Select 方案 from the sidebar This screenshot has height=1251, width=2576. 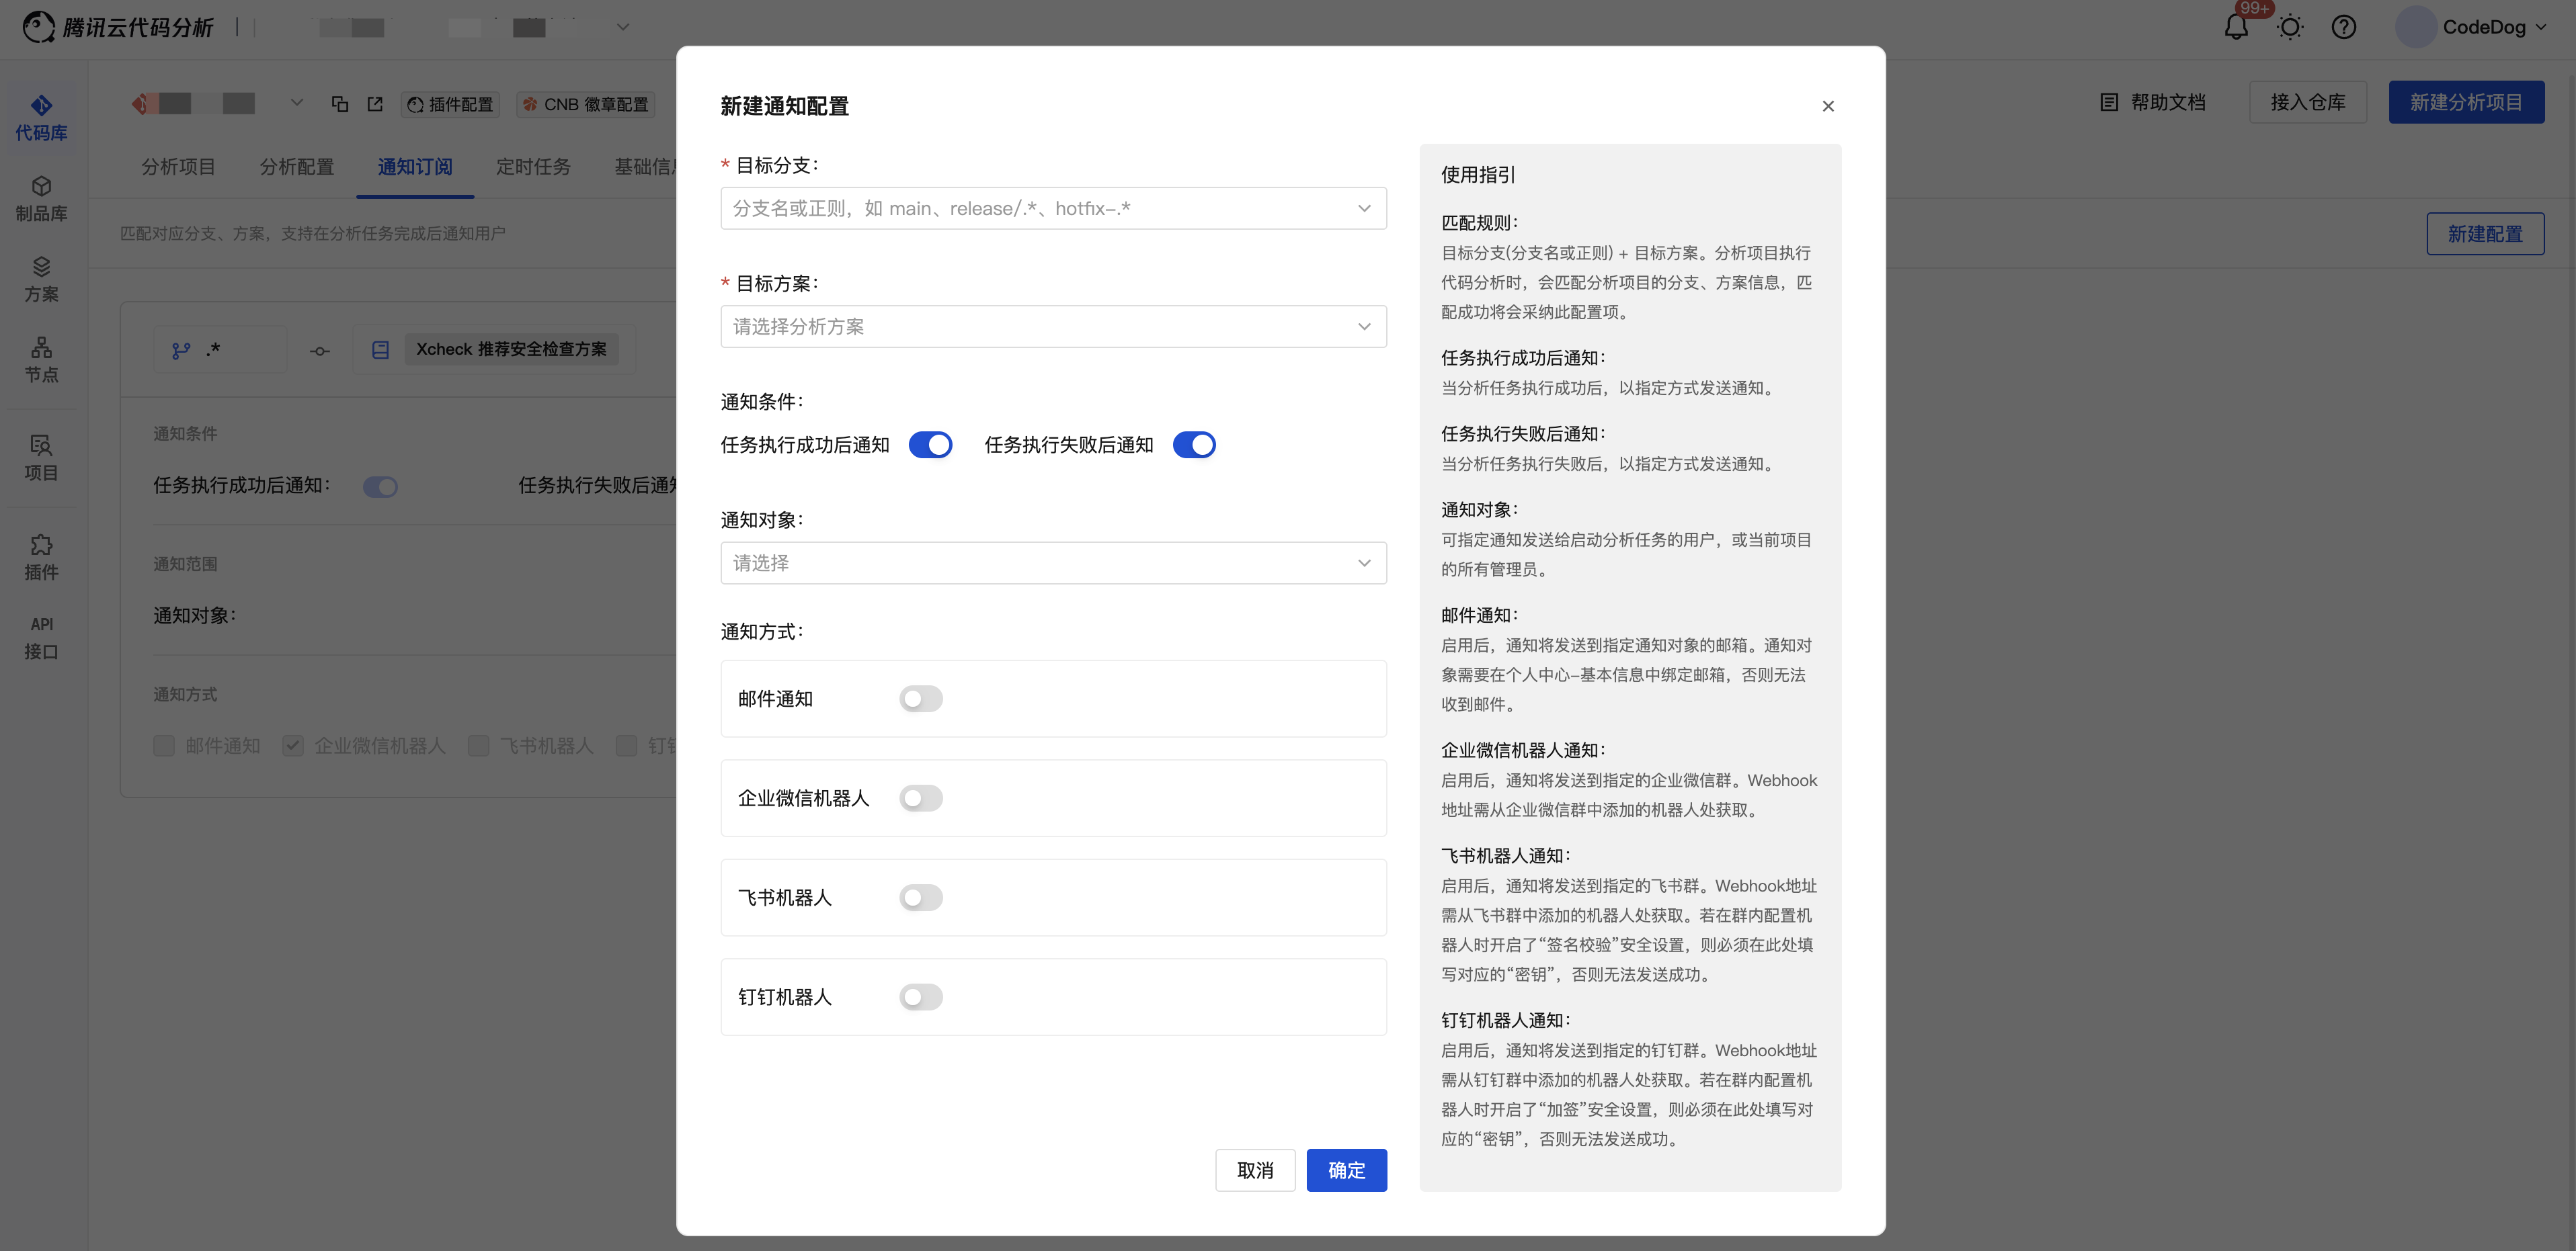click(41, 277)
